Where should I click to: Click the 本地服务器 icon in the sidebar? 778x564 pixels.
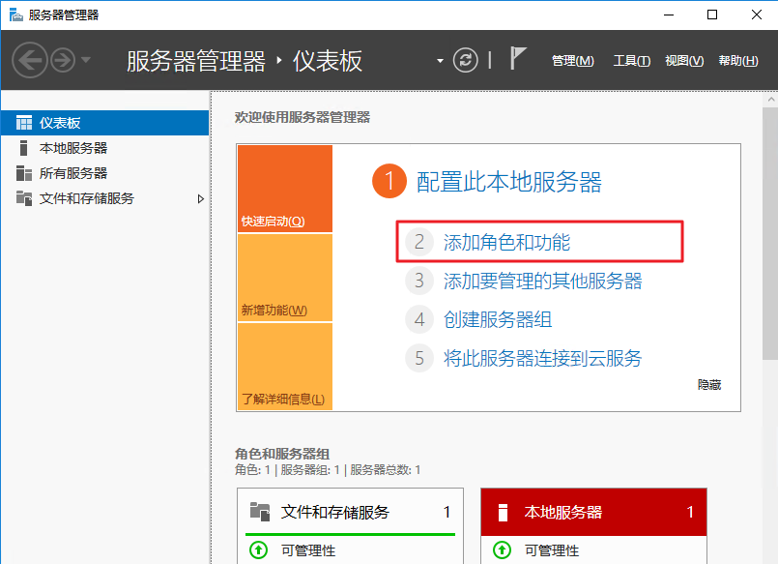[23, 148]
